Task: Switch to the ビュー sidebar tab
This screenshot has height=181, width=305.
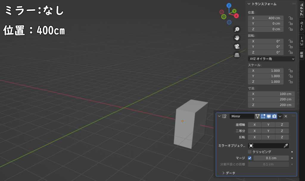Action: tap(302, 41)
